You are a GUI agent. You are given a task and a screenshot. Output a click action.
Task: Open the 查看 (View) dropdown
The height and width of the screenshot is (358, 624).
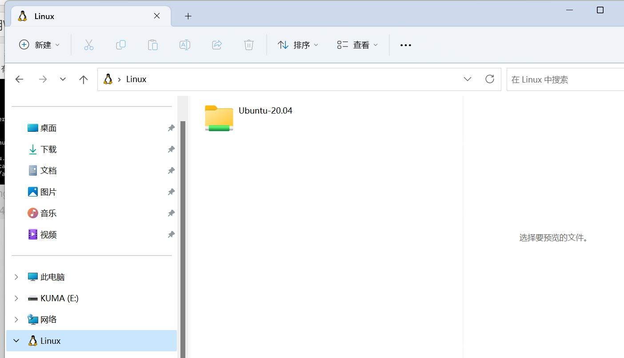click(x=357, y=45)
